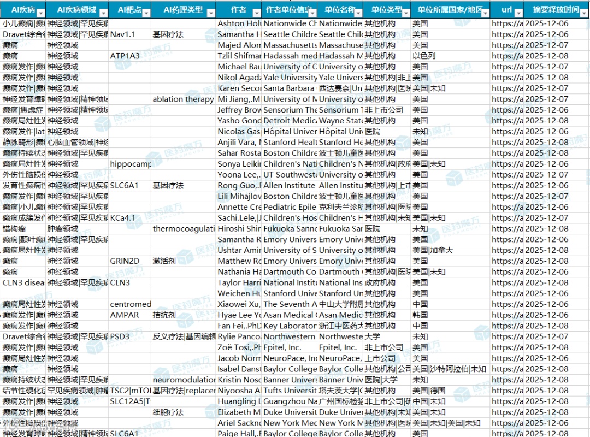The width and height of the screenshot is (590, 437).
Task: Select the SLC12A5 target cell
Action: [130, 401]
